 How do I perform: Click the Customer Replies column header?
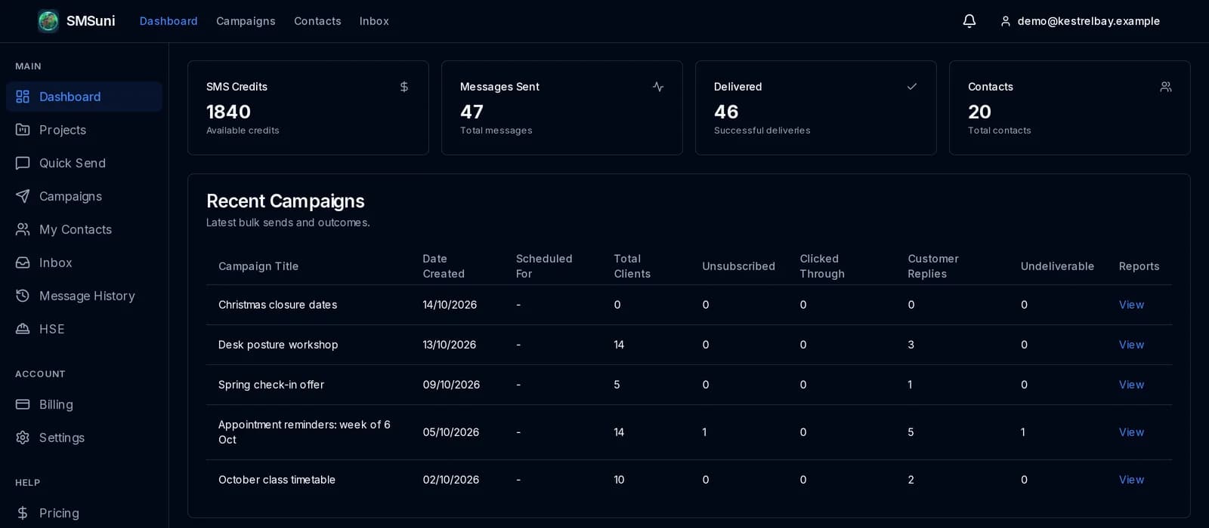(933, 266)
